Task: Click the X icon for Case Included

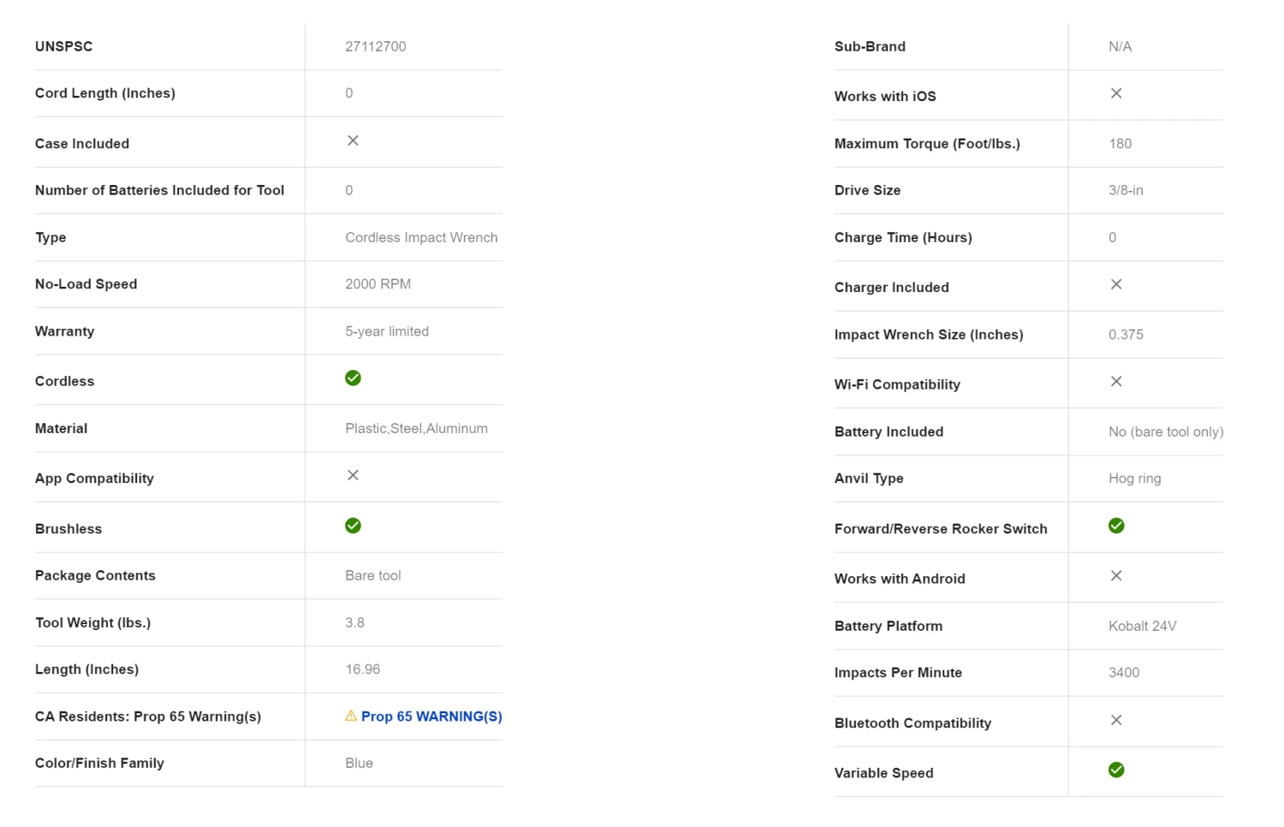Action: (353, 140)
